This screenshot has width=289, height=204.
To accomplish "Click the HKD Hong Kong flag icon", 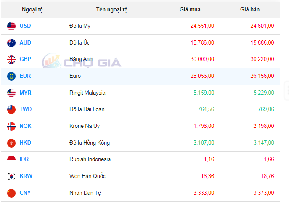I will point(11,143).
